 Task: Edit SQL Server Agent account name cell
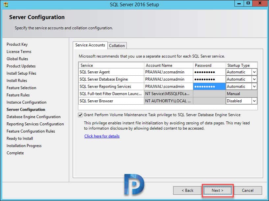coord(169,72)
